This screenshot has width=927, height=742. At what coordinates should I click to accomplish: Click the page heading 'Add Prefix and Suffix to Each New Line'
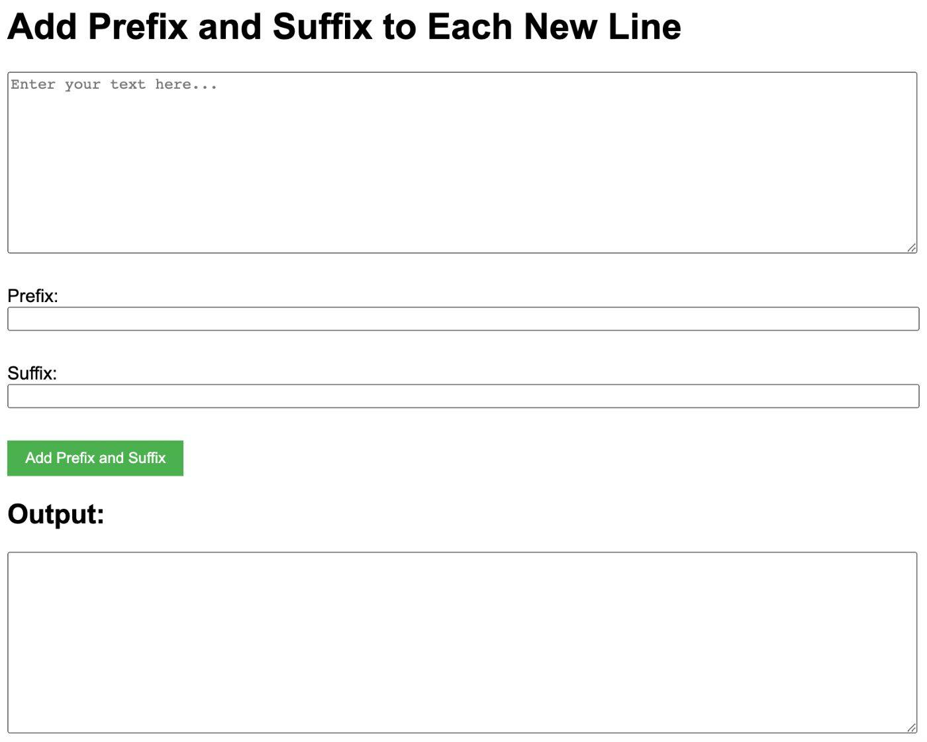point(344,28)
